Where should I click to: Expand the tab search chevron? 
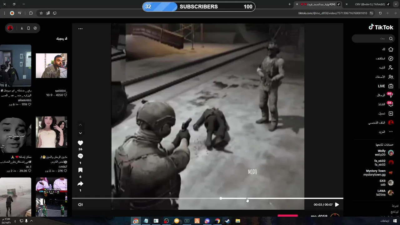[x=395, y=4]
